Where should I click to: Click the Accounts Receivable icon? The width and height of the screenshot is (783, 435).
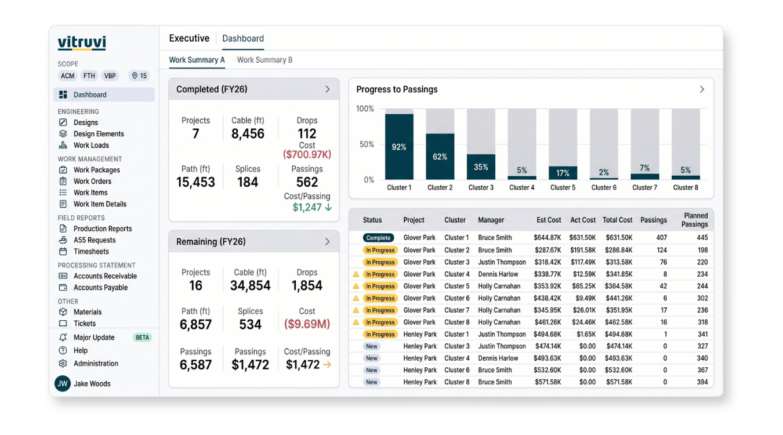(x=63, y=276)
